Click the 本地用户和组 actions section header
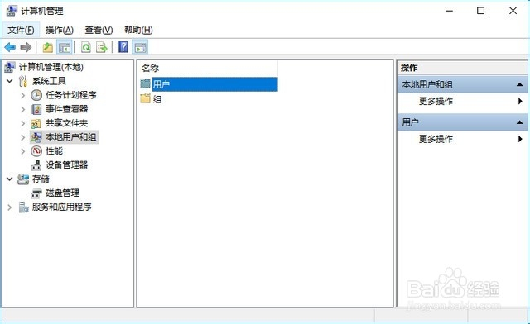This screenshot has height=324, width=530. click(462, 84)
